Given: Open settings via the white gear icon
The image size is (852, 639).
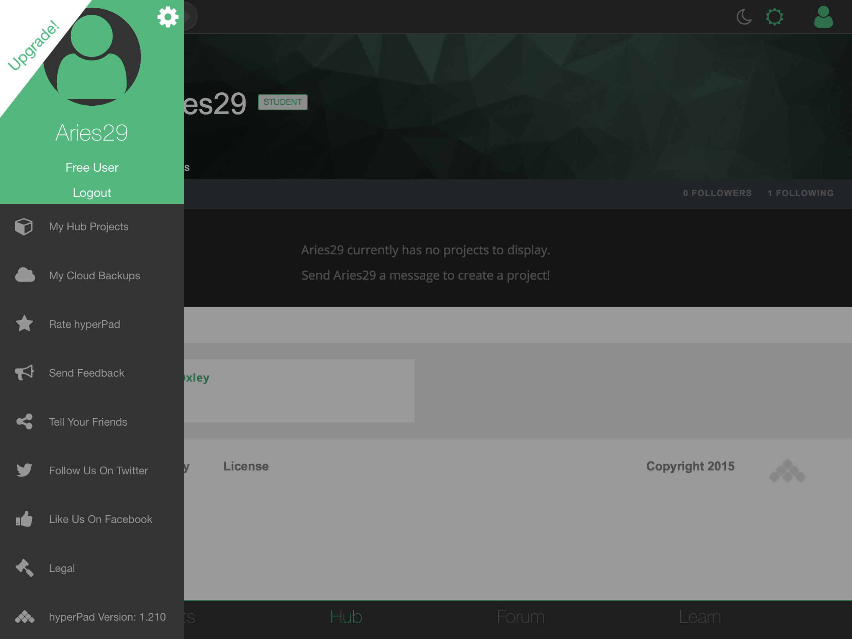Looking at the screenshot, I should click(167, 16).
